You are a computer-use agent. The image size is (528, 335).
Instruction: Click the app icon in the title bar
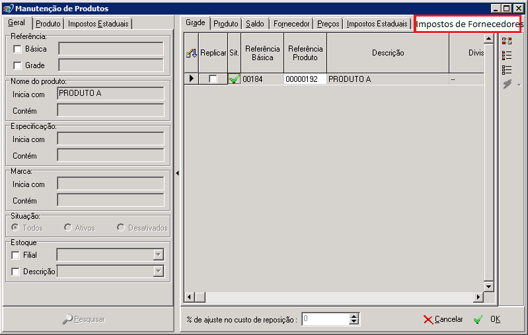tap(8, 9)
